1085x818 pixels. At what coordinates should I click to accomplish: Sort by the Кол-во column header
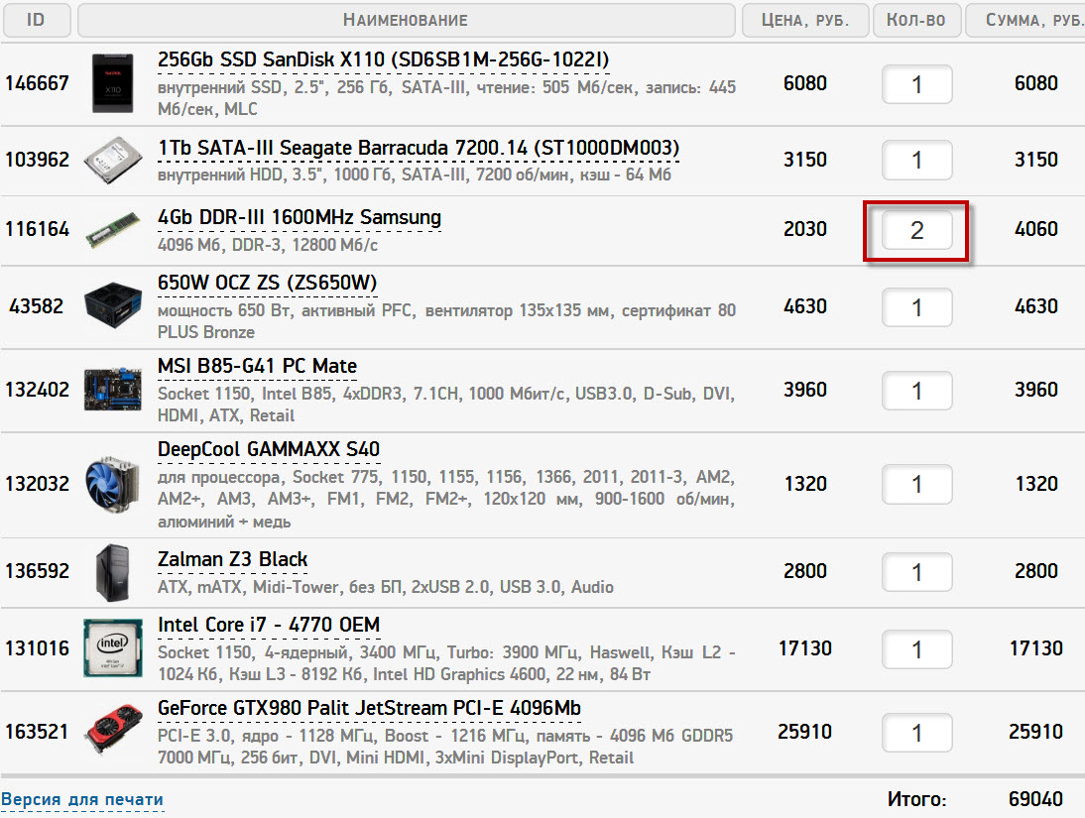pyautogui.click(x=916, y=20)
